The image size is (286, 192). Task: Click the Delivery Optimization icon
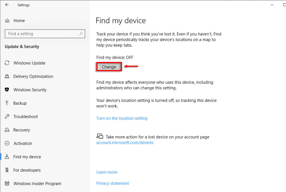(7, 76)
